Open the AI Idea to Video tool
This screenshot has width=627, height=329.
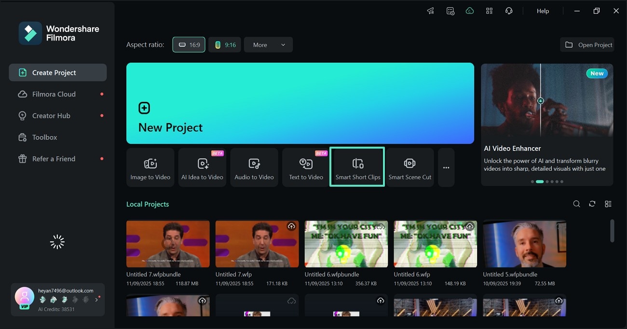click(202, 167)
